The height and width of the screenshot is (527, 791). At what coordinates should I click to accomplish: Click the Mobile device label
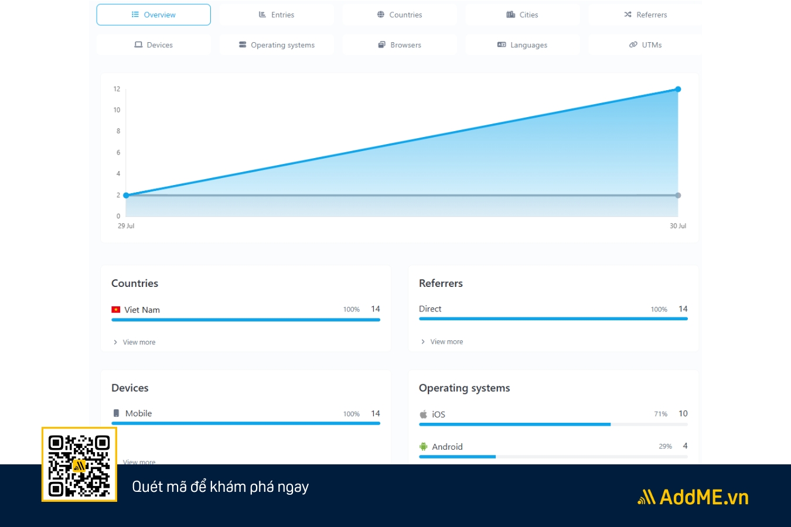tap(138, 413)
